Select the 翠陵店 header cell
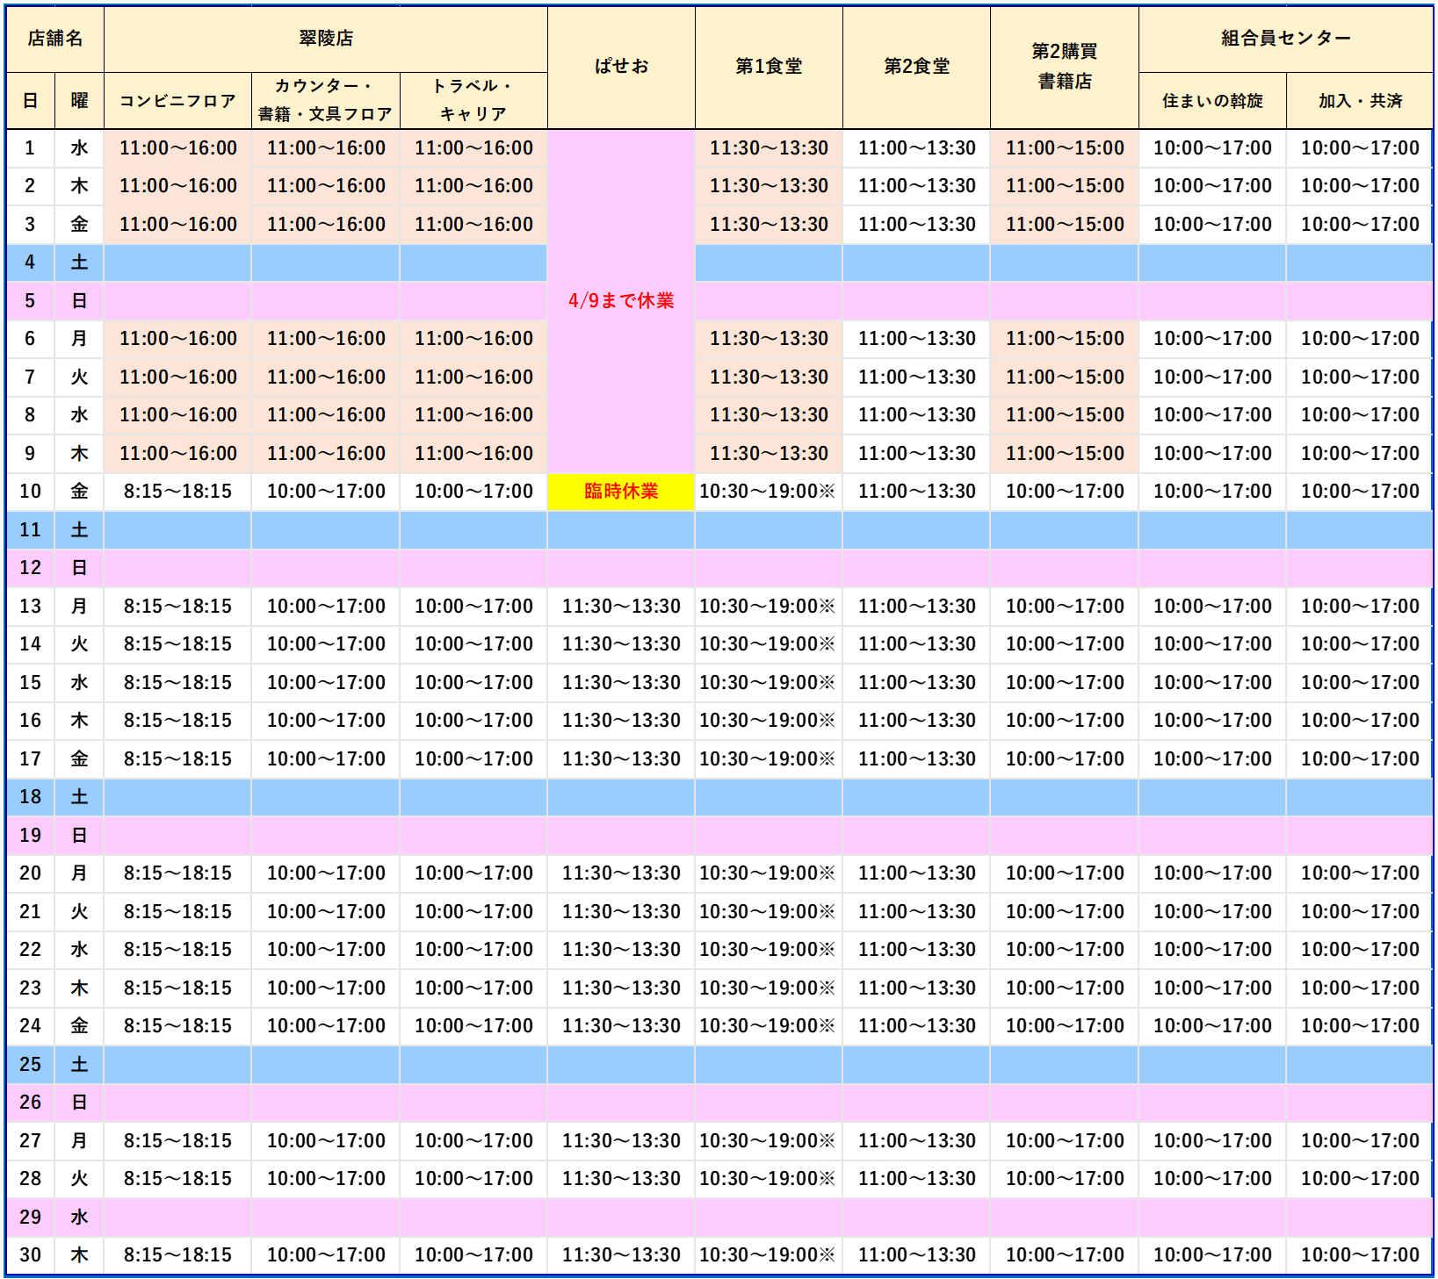 [x=325, y=39]
